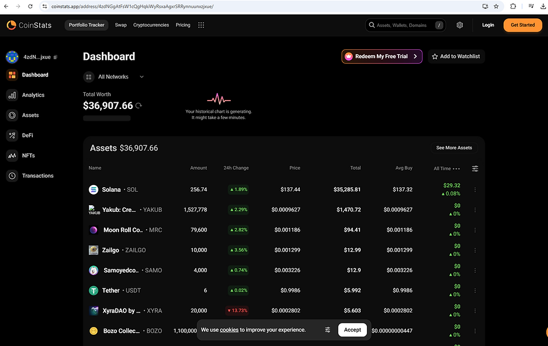Open the Pricing page
The height and width of the screenshot is (346, 548).
(183, 25)
